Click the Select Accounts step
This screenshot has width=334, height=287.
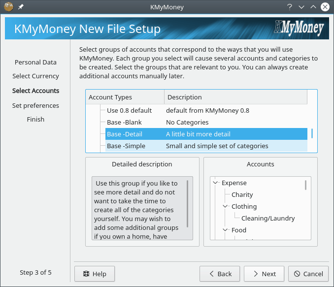click(35, 91)
